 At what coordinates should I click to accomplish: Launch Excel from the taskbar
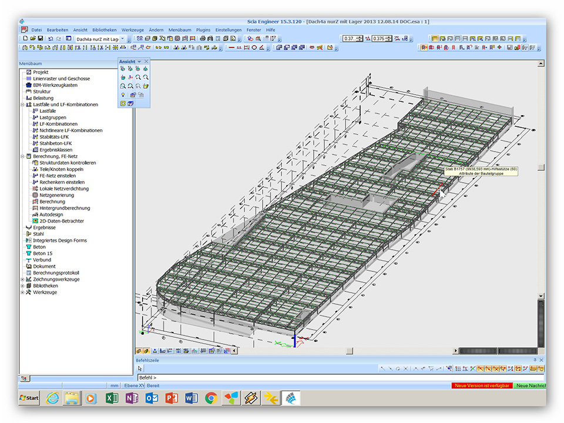tap(112, 398)
